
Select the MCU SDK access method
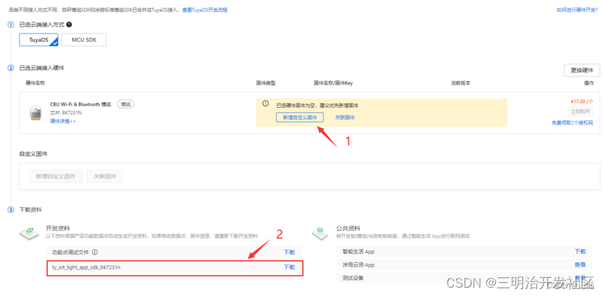[x=84, y=40]
